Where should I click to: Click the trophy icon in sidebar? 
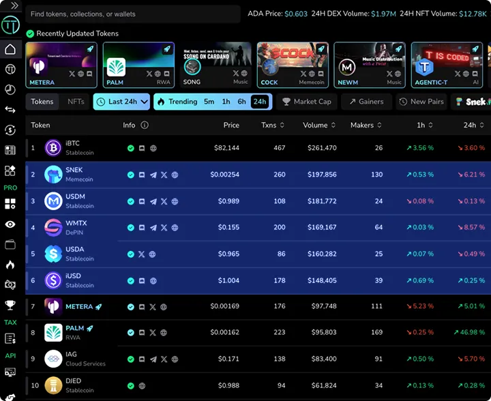tap(10, 306)
